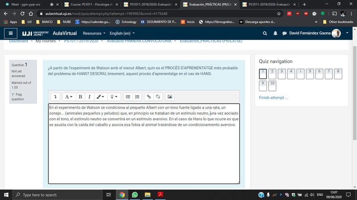Open the information page 'i' in quiz navigation
Viewport: 357px width, 200px height.
click(x=300, y=74)
